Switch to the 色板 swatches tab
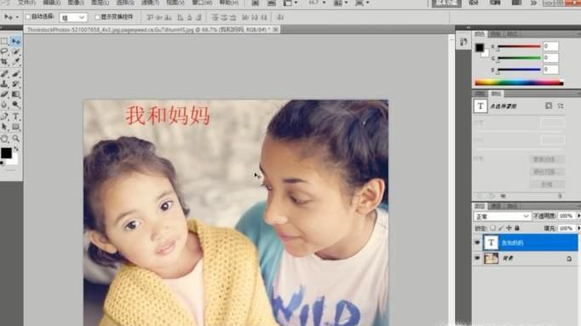 [496, 34]
